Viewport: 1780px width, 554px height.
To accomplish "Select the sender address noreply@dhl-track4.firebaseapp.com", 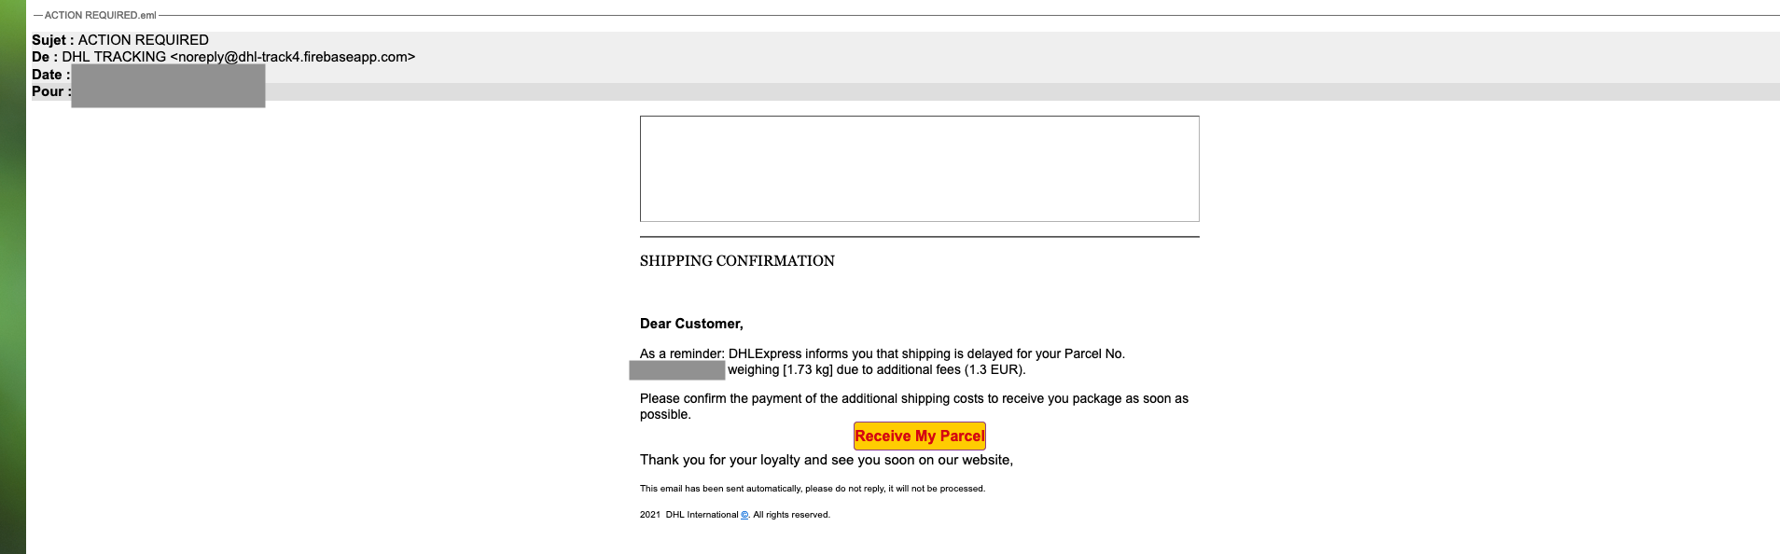I will pyautogui.click(x=292, y=57).
